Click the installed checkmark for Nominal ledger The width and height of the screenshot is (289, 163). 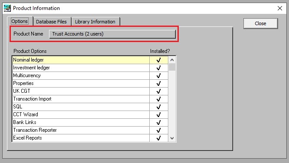click(158, 60)
